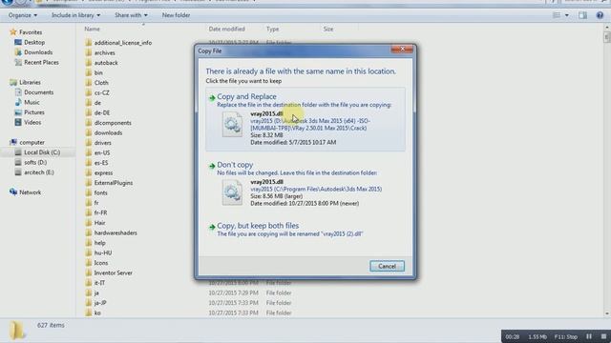Select the downloads folder icon in list
611x343 pixels.
point(89,132)
